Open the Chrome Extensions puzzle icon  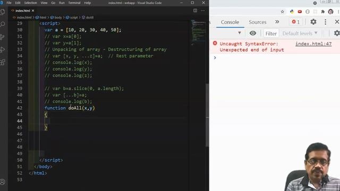[x=323, y=12]
